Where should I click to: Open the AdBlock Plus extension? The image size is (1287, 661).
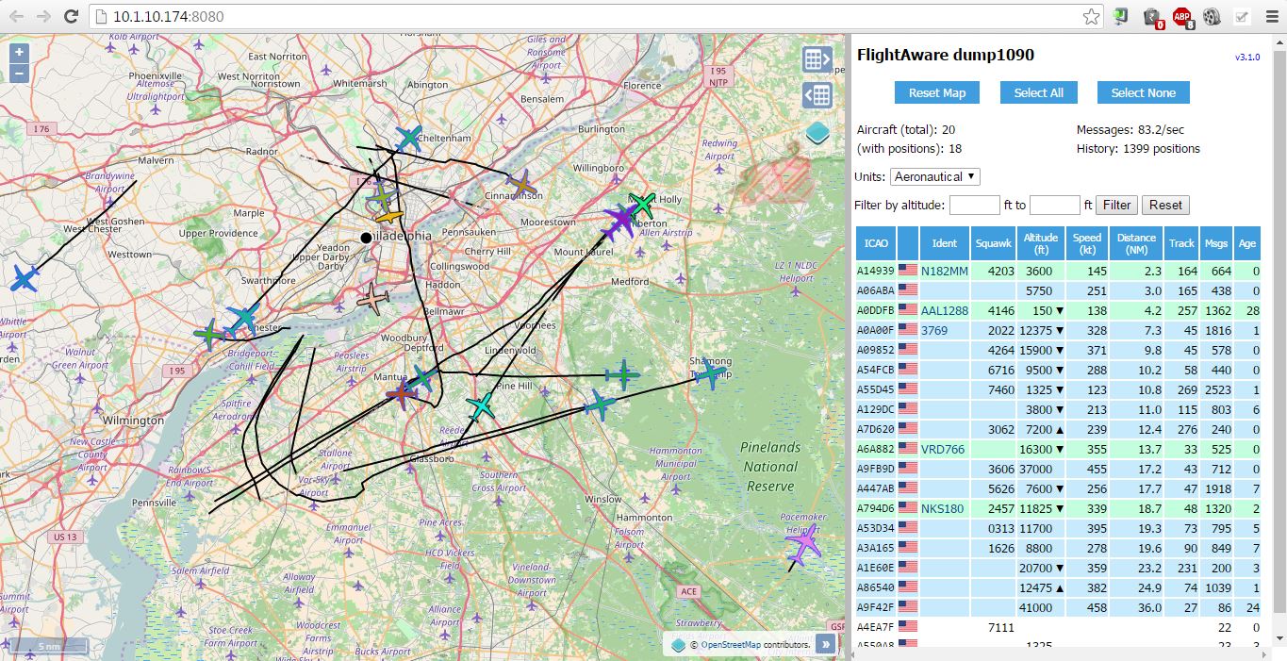(1181, 16)
